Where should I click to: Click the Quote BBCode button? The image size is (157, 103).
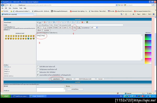pos(50,28)
